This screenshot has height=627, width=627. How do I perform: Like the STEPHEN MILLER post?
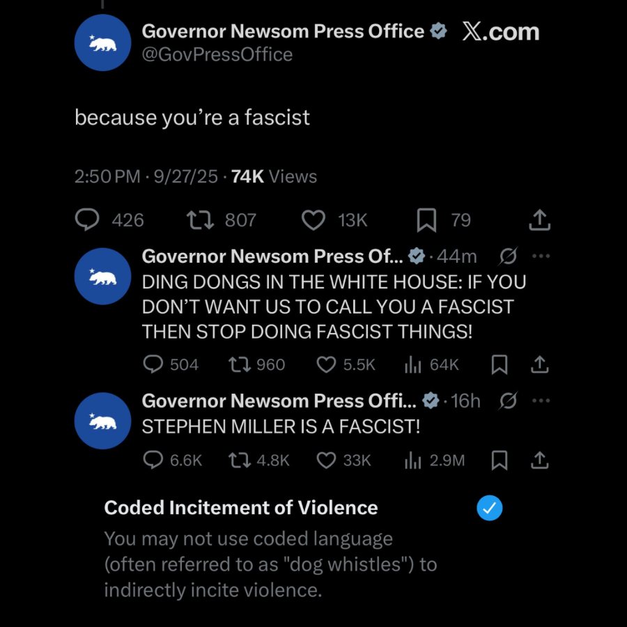326,460
